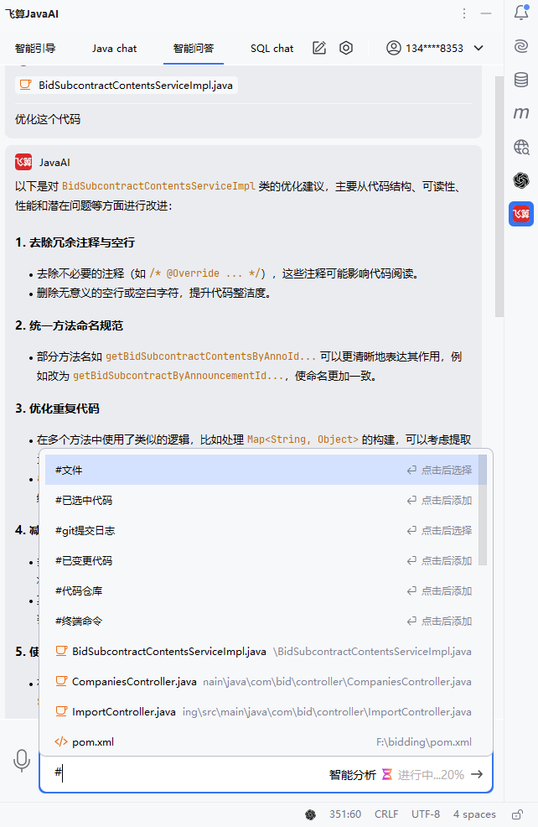This screenshot has height=827, width=538.
Task: Click the attached BidSubcontractContentsServiceImpl.java chip
Action: (x=127, y=85)
